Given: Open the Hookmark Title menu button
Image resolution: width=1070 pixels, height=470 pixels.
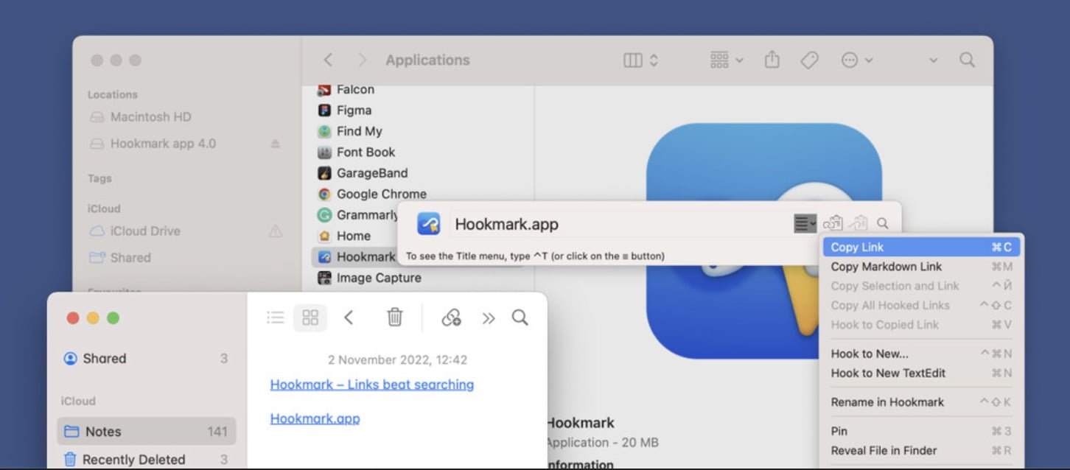Looking at the screenshot, I should click(805, 223).
